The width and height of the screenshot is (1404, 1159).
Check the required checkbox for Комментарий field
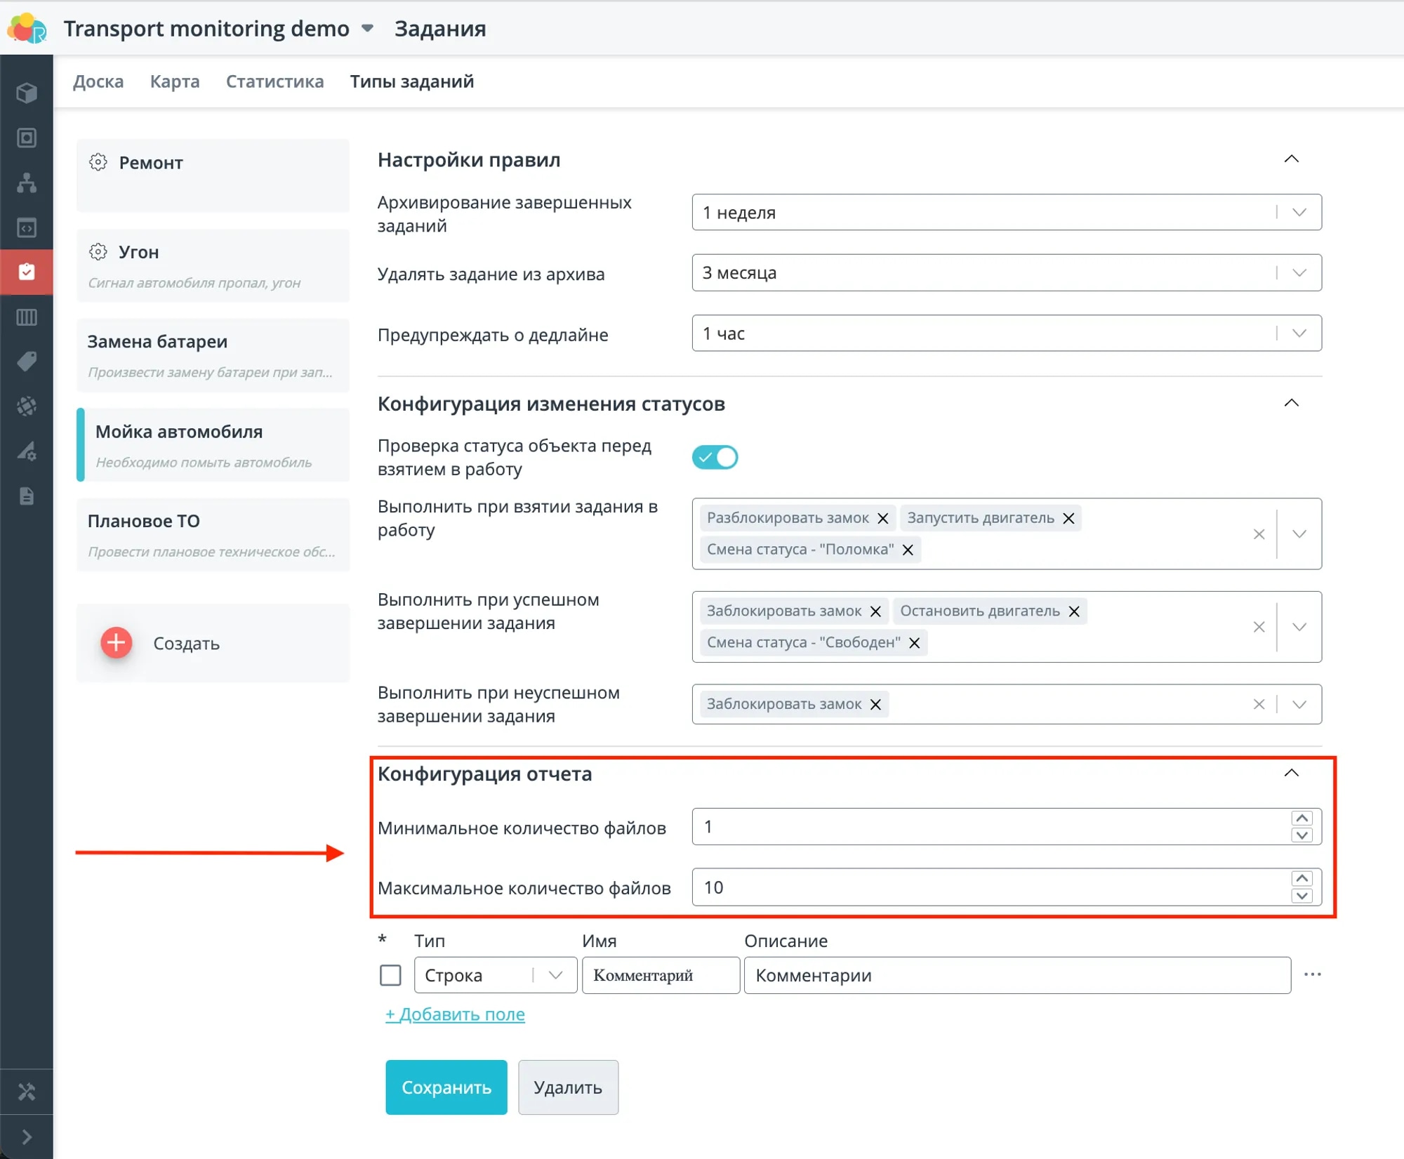tap(390, 975)
